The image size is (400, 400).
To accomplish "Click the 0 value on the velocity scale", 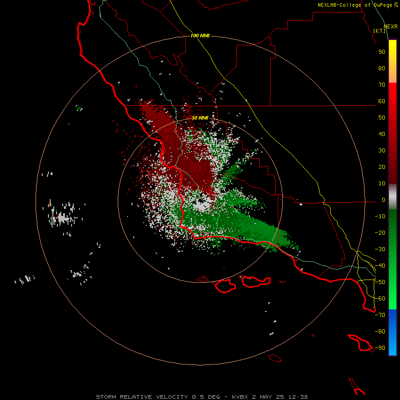I will pyautogui.click(x=384, y=200).
